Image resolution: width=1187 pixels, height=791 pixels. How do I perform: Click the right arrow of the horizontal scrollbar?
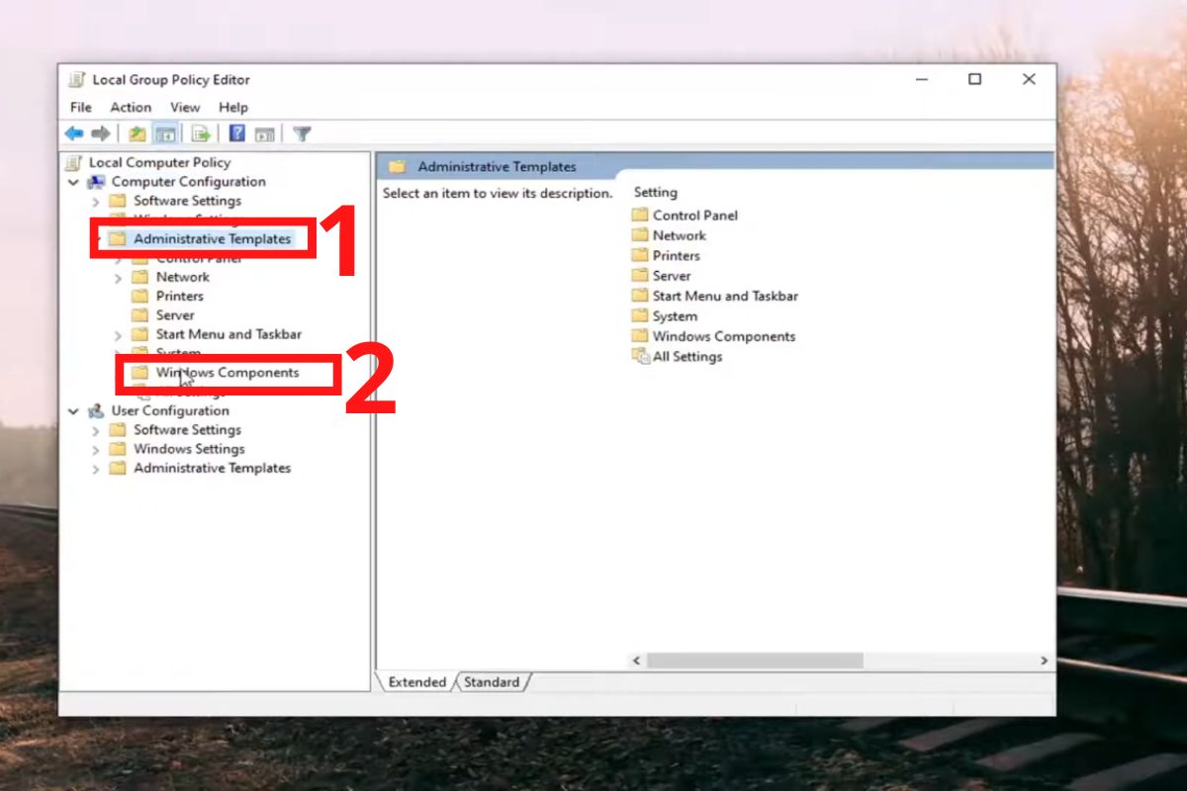click(x=1044, y=659)
